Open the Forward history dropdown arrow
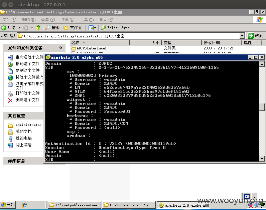Image resolution: width=266 pixels, height=210 pixels. 32,28
